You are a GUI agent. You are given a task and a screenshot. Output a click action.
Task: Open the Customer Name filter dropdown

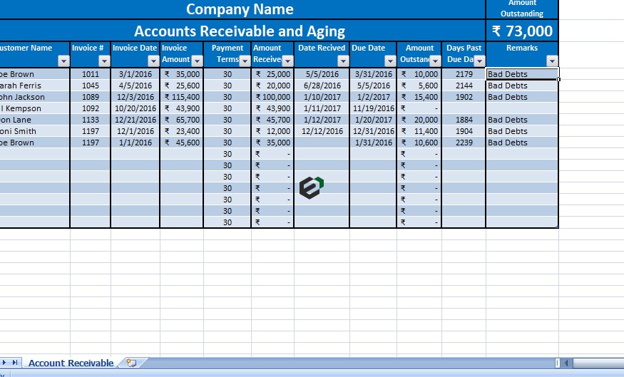click(63, 61)
